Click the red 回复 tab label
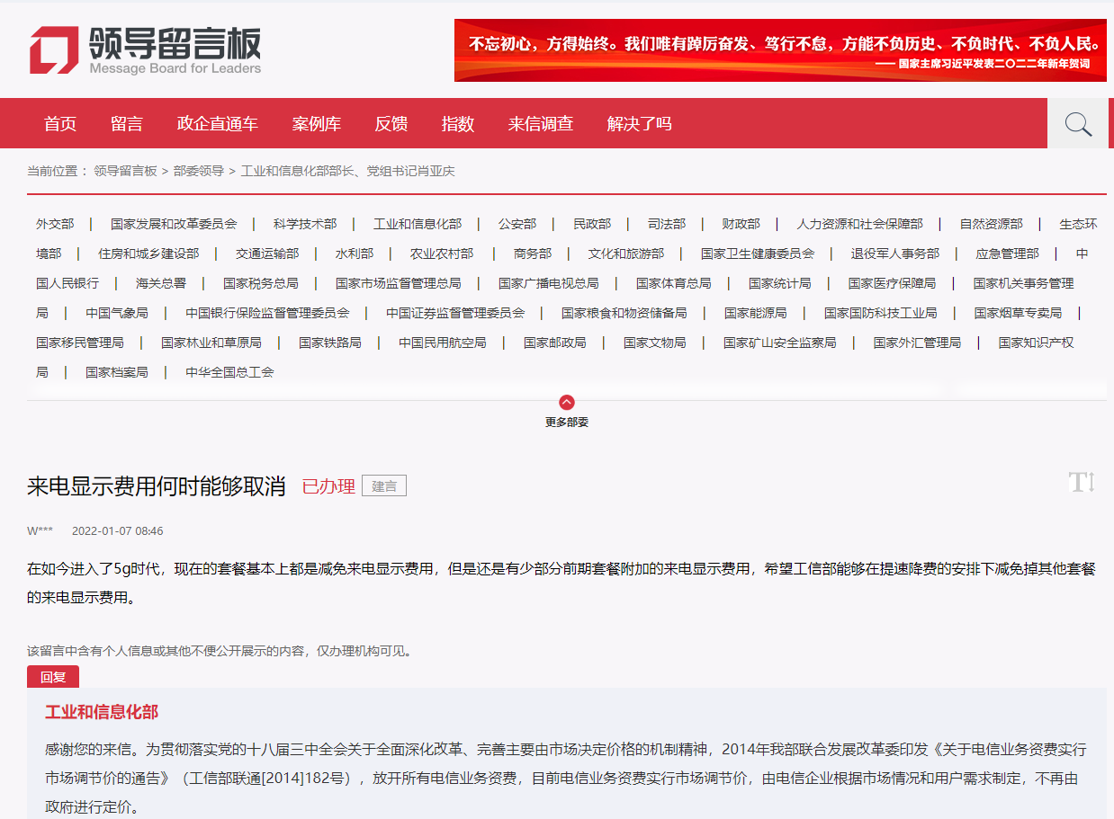Viewport: 1114px width, 819px height. [x=53, y=678]
